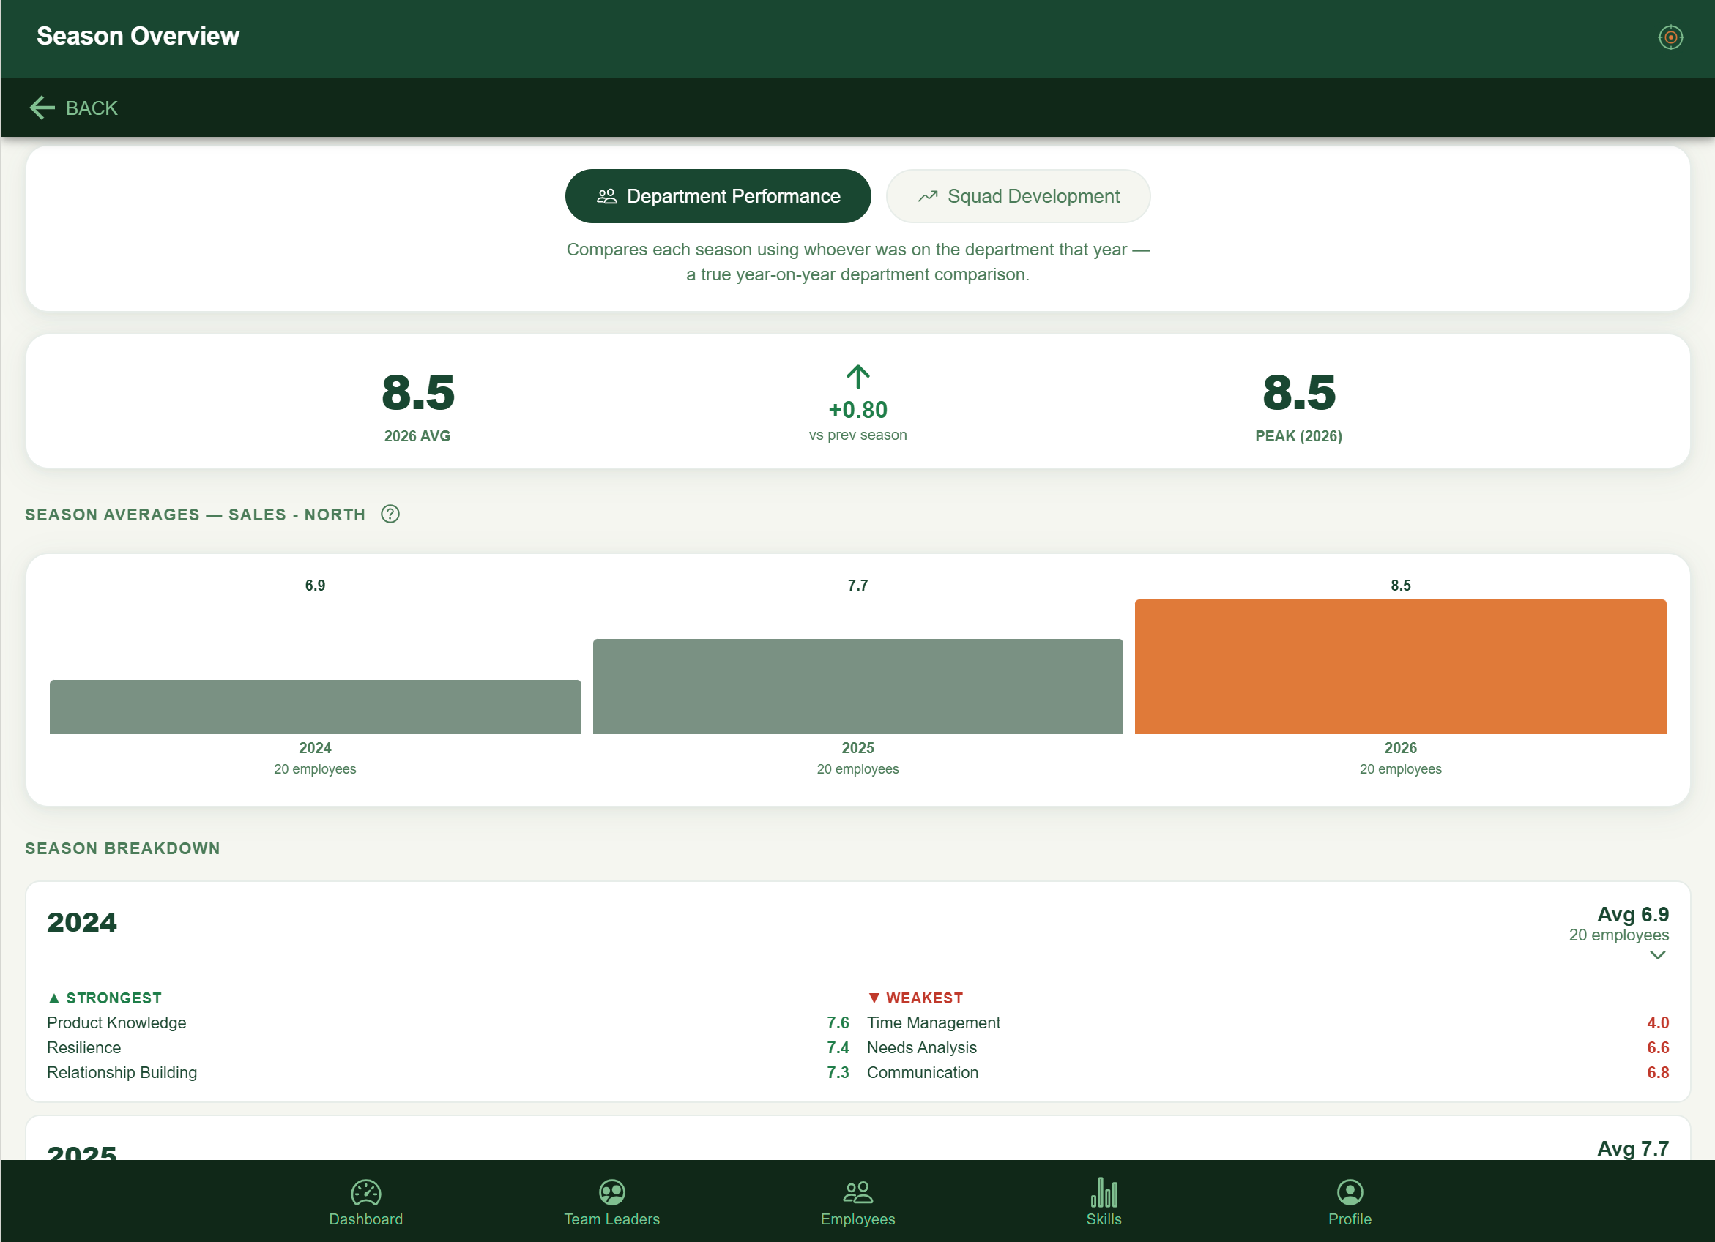The width and height of the screenshot is (1715, 1242).
Task: Click the WEAKEST label
Action: click(x=915, y=998)
